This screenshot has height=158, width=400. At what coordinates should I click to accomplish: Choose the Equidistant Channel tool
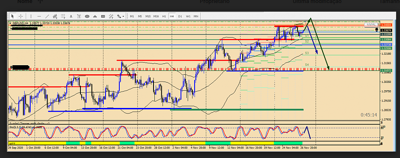(x=55, y=16)
